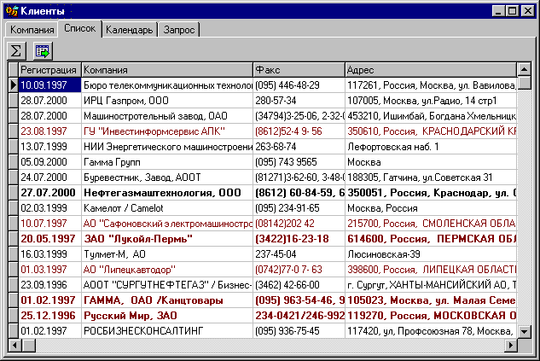
Task: Click fax cell 237-45-04
Action: (299, 254)
